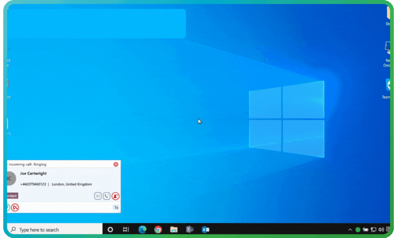This screenshot has width=397, height=238.
Task: Answer the incoming call with green button
Action: tap(8, 207)
